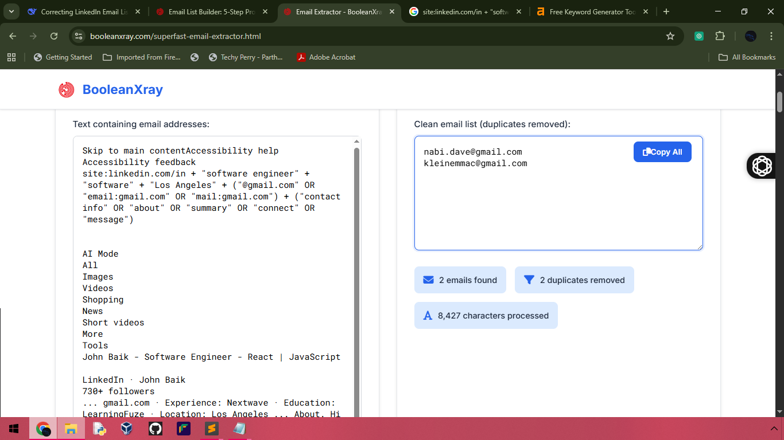Switch to the Free Keyword Generator Tool tab
The width and height of the screenshot is (784, 440).
click(591, 11)
